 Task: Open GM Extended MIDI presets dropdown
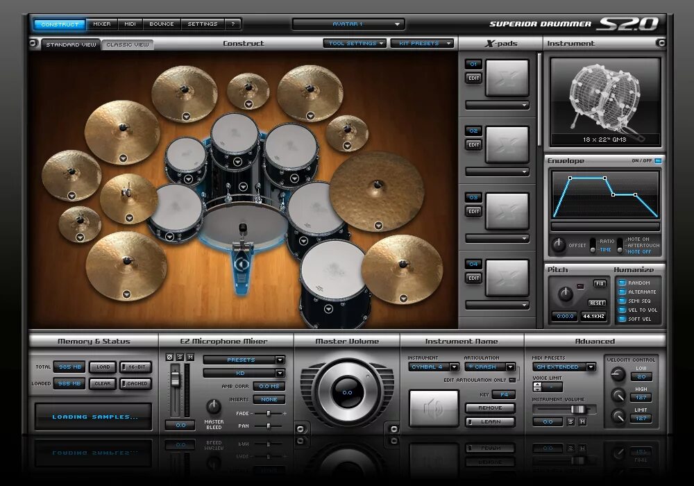click(564, 367)
